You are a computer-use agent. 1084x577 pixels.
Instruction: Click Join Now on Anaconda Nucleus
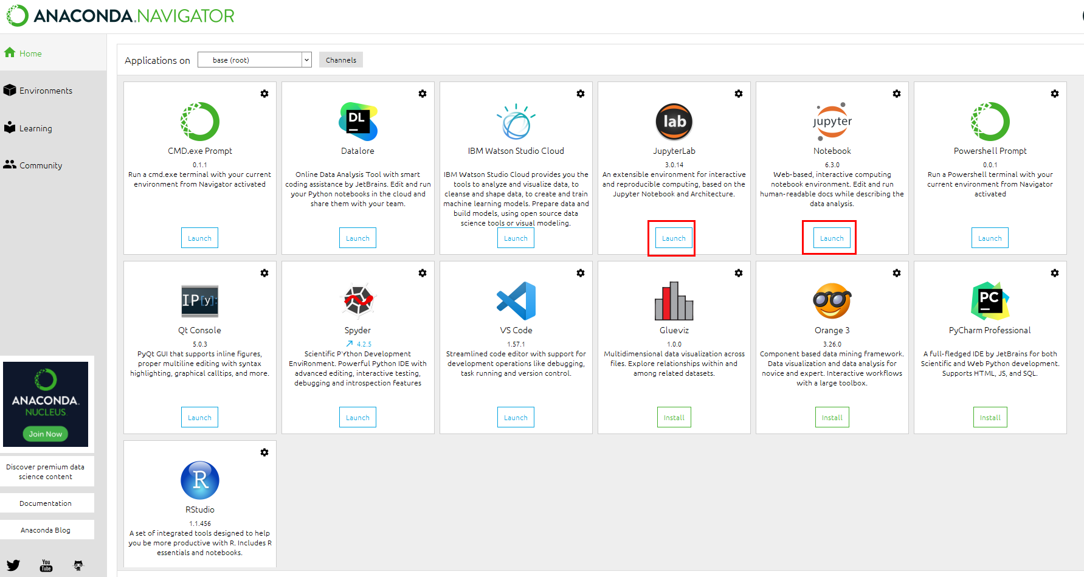[x=46, y=434]
